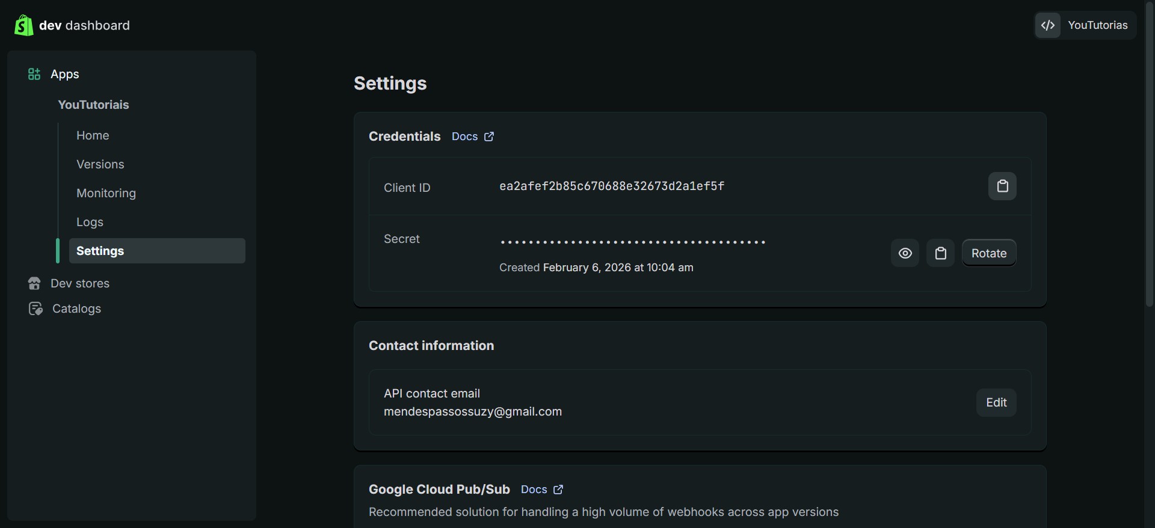Open the YouTutorias account switcher
This screenshot has width=1155, height=528.
click(x=1085, y=25)
